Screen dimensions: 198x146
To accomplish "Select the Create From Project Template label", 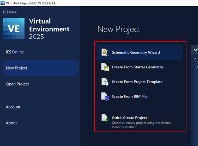I will click(137, 82).
